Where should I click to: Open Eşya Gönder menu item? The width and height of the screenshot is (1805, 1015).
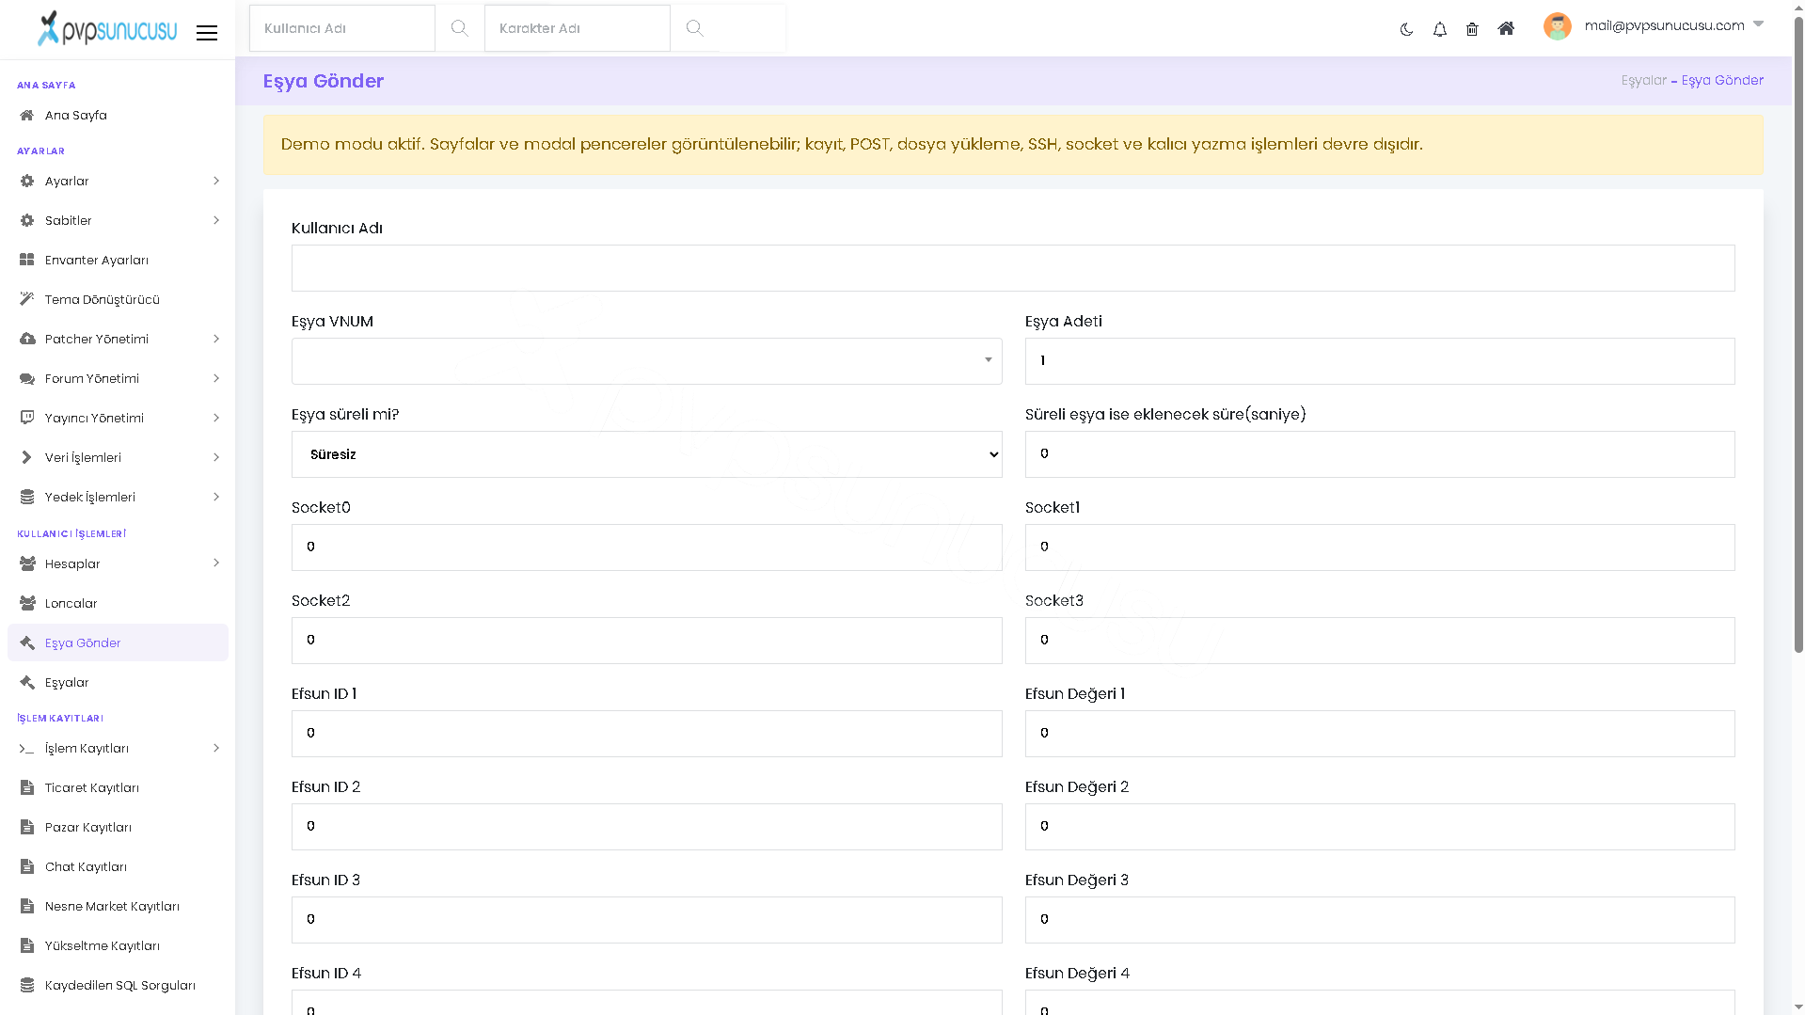(x=118, y=642)
